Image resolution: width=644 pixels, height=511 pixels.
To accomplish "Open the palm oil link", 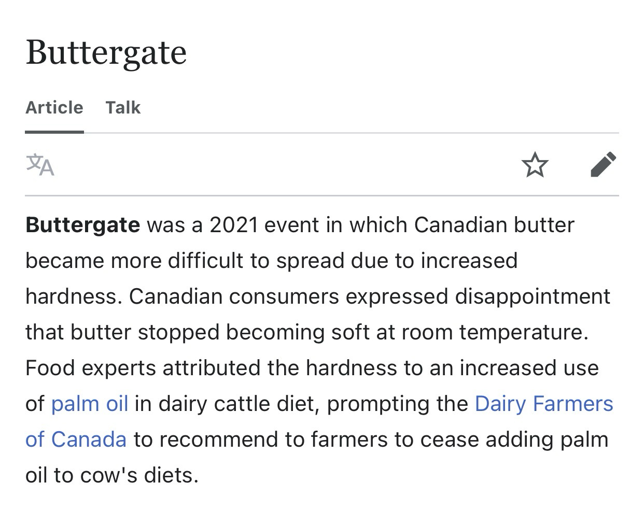I will click(90, 404).
